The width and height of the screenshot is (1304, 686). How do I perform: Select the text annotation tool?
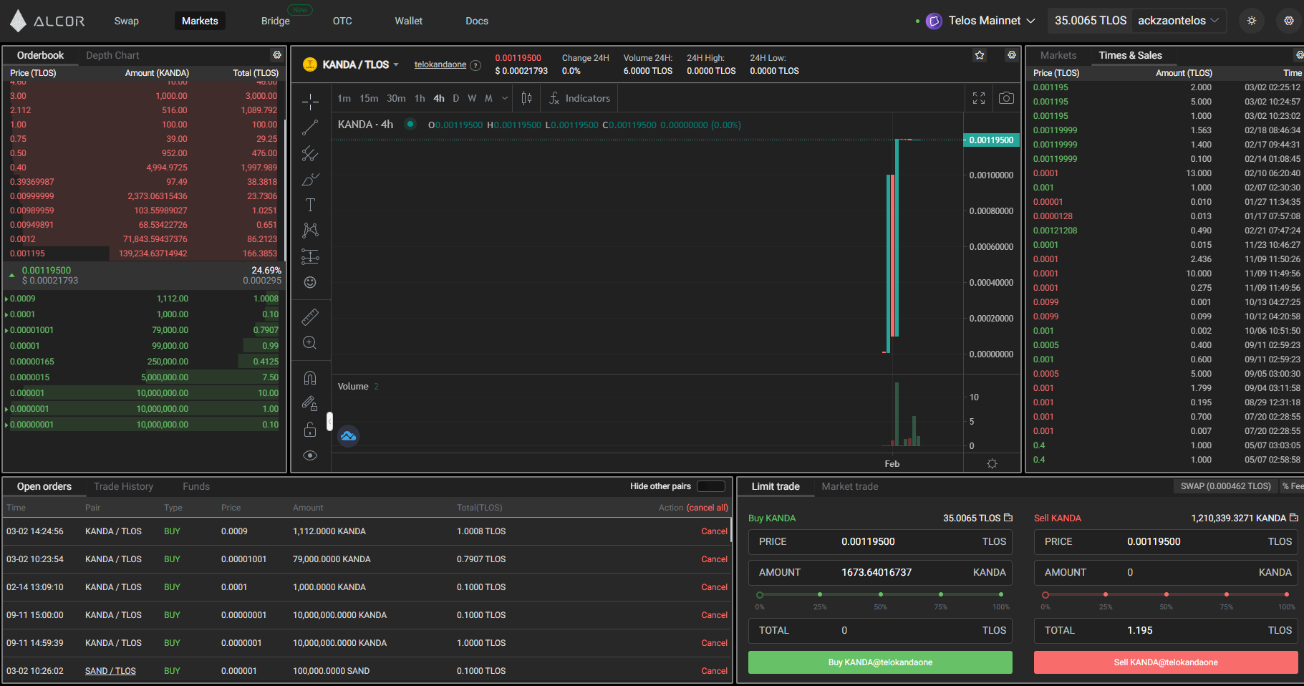(310, 205)
